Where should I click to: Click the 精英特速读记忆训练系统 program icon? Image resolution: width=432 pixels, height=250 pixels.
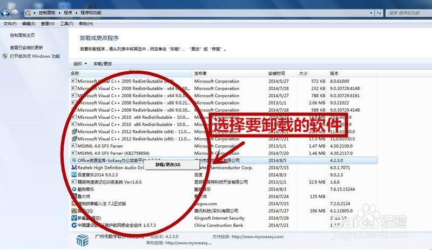(x=74, y=181)
